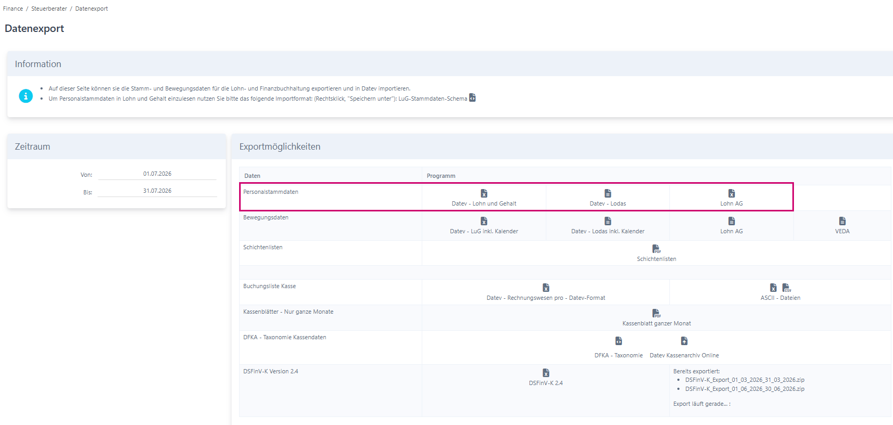This screenshot has height=425, width=893.
Task: Click the Von date field 01.07.2026
Action: [157, 174]
